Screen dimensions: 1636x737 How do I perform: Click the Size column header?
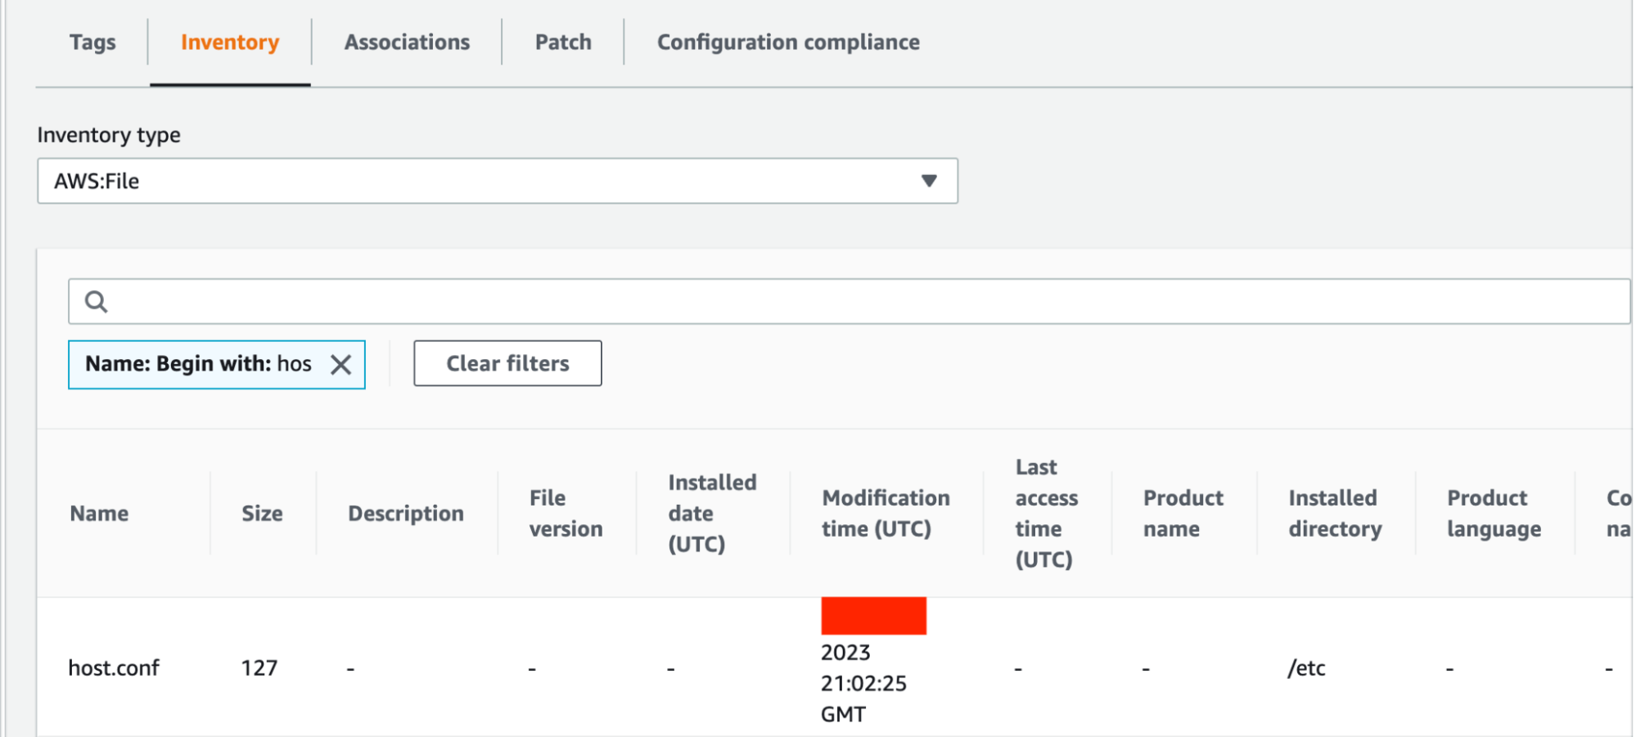[x=262, y=514]
